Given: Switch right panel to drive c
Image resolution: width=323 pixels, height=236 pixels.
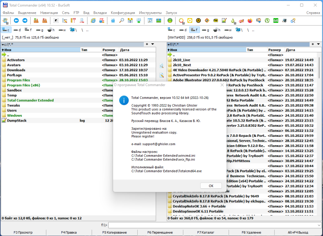Looking at the screenshot, I should [x=172, y=30].
